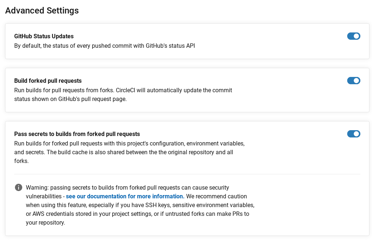Click the Pass secrets setting title

(77, 134)
